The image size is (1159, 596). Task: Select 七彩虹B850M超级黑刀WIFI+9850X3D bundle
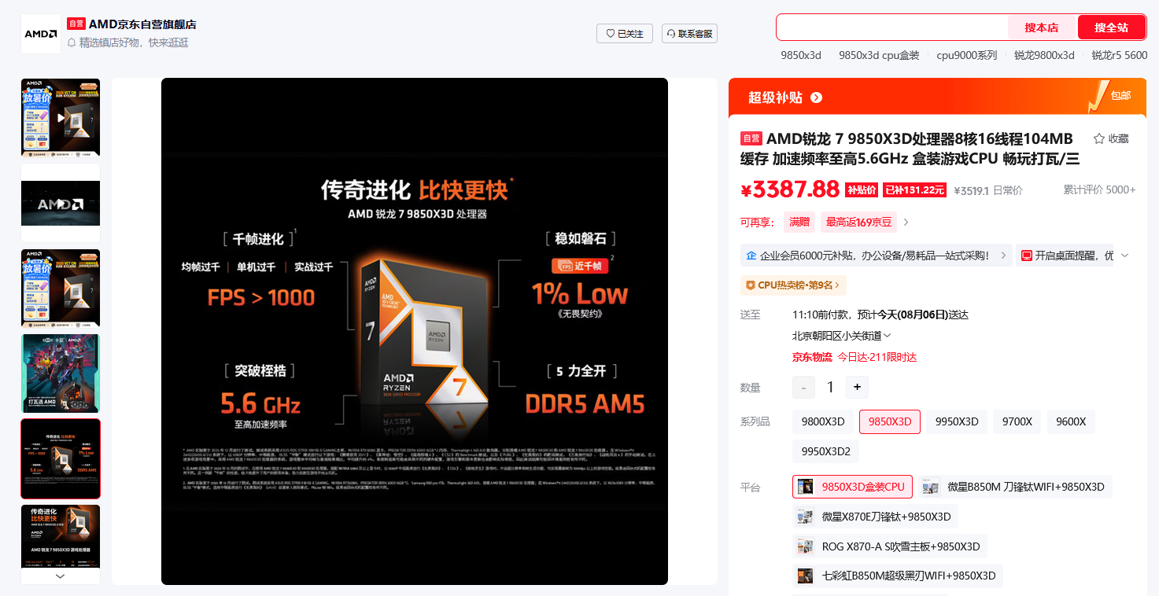point(898,576)
